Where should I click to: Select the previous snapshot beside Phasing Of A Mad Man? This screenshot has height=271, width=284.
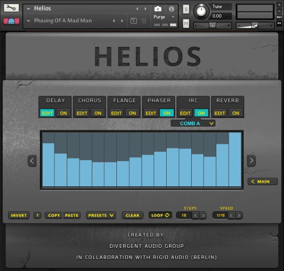tap(114, 21)
